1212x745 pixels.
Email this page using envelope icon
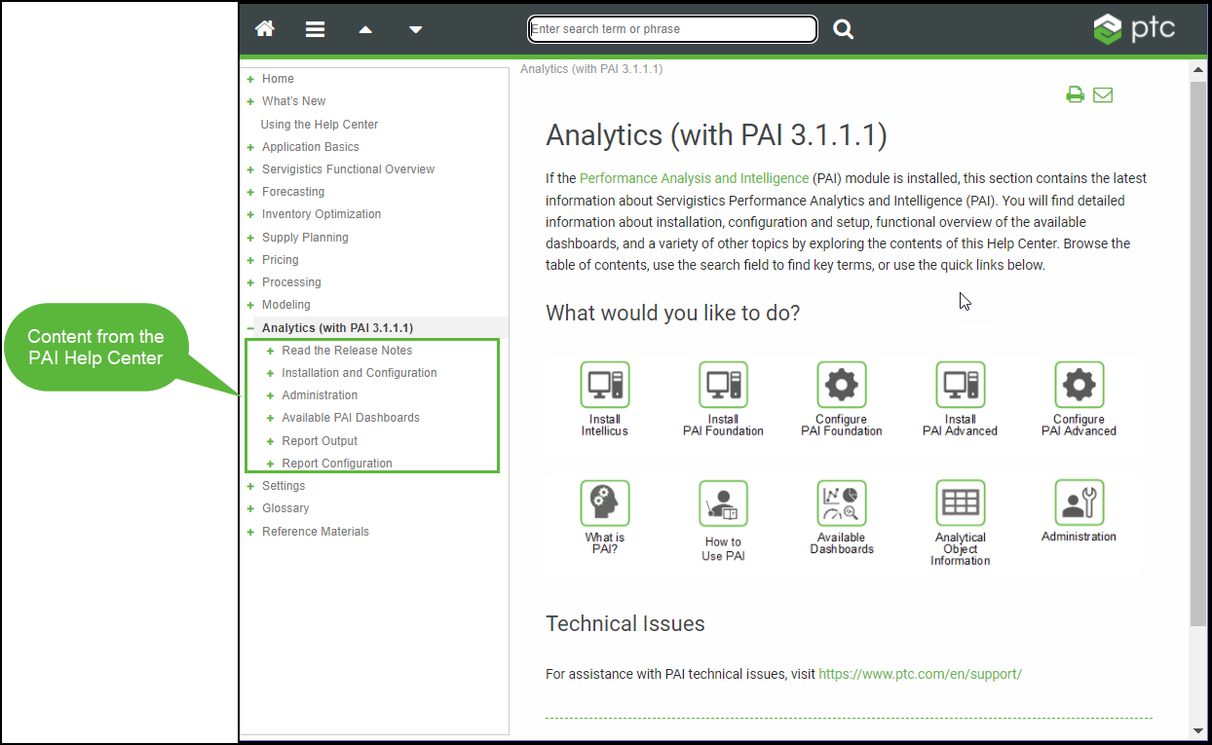tap(1103, 94)
